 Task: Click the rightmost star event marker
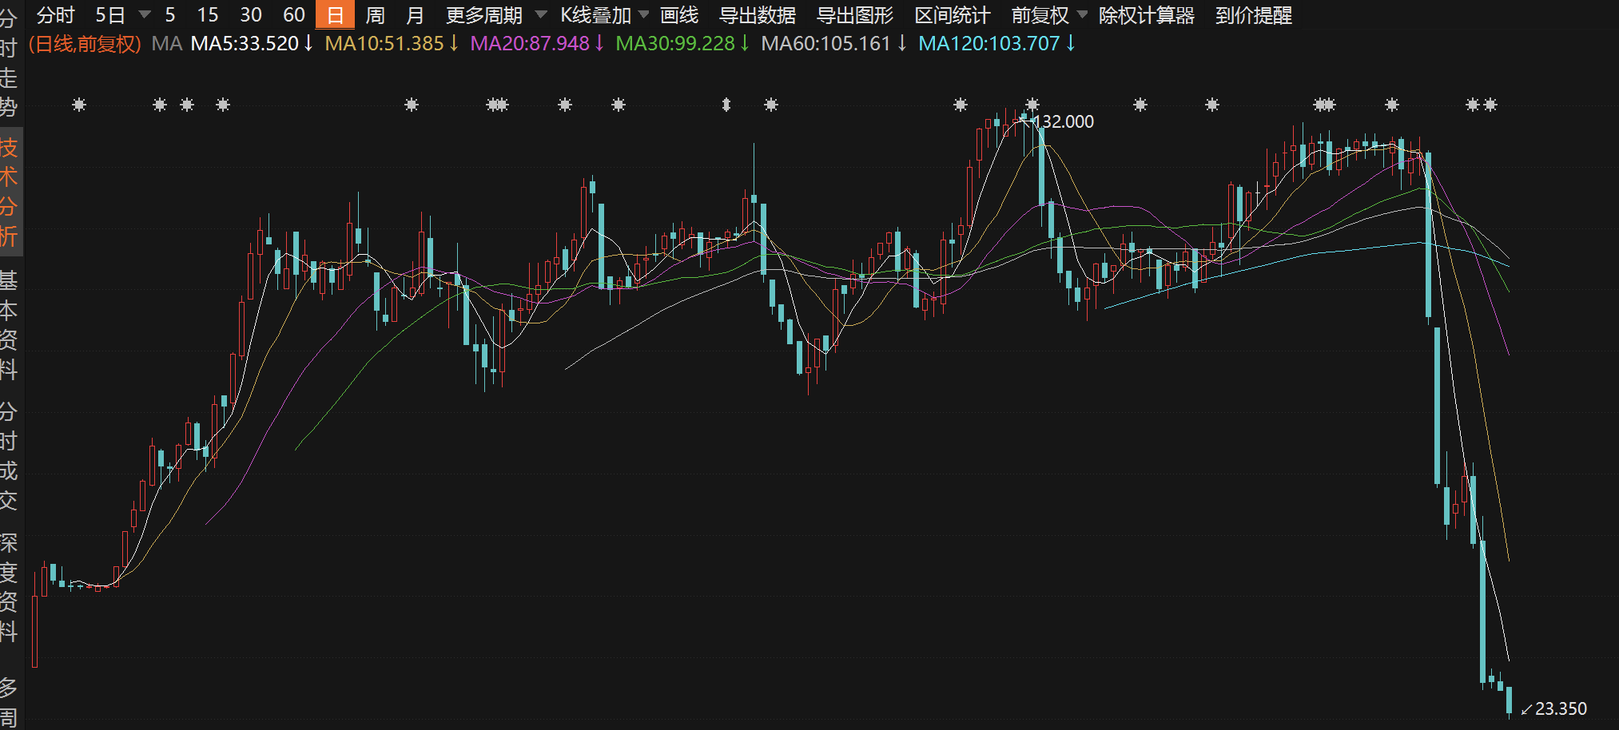[1490, 105]
